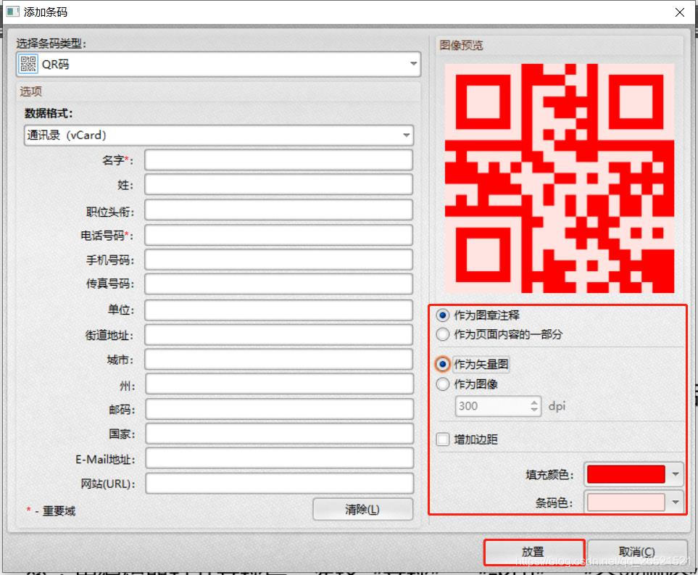
Task: Enable the 增加边距 checkbox
Action: (442, 439)
